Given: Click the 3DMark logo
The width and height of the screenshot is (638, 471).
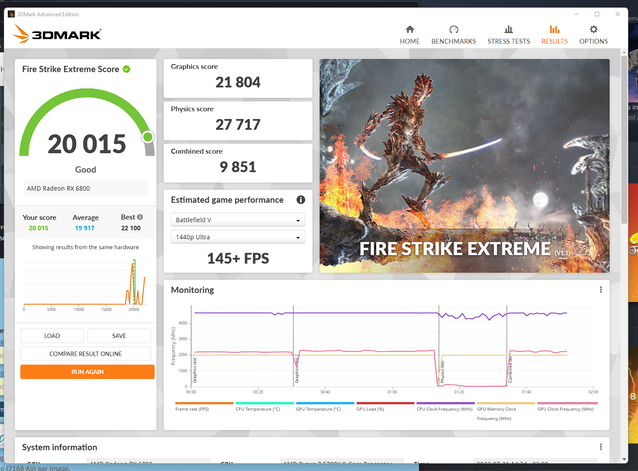Looking at the screenshot, I should pyautogui.click(x=57, y=33).
